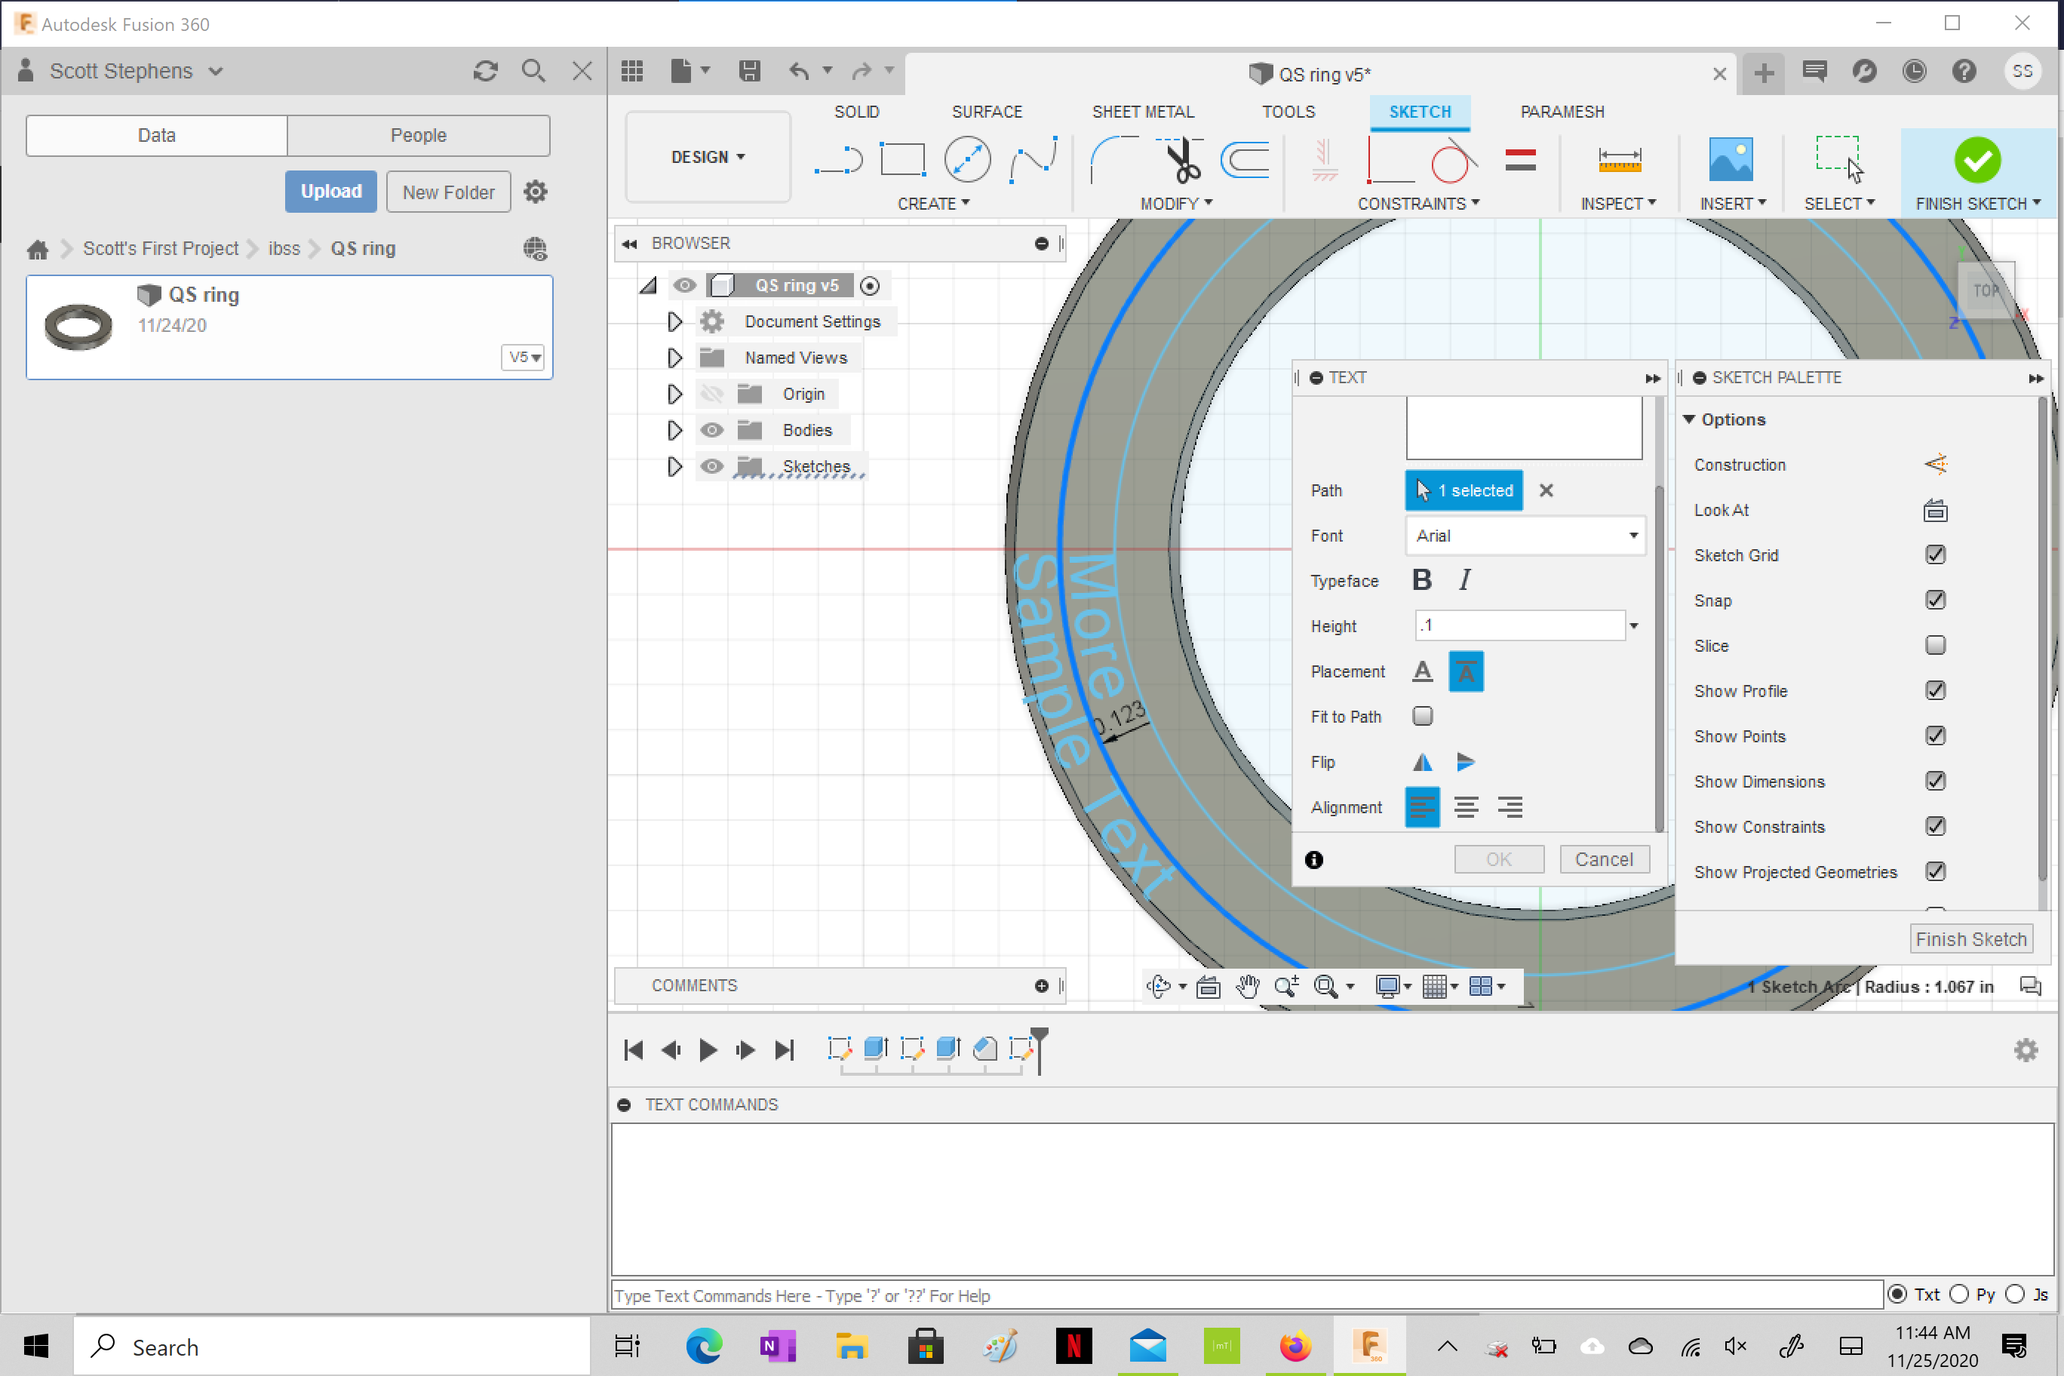The image size is (2064, 1376).
Task: Disable the Show Points checkbox
Action: pos(1936,736)
